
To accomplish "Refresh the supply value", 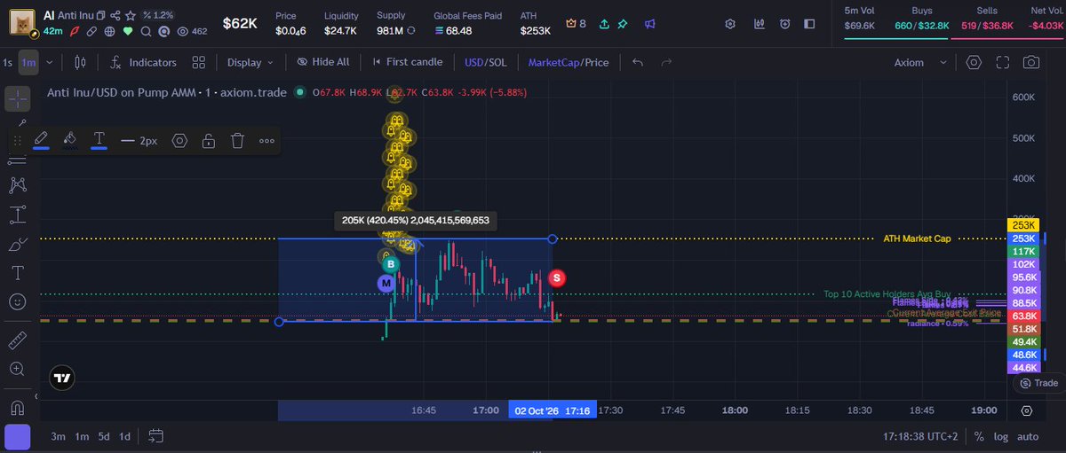I will click(411, 31).
